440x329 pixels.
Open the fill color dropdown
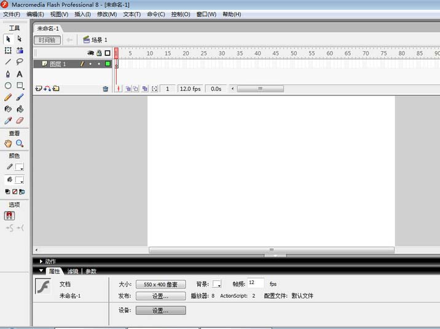click(x=20, y=180)
